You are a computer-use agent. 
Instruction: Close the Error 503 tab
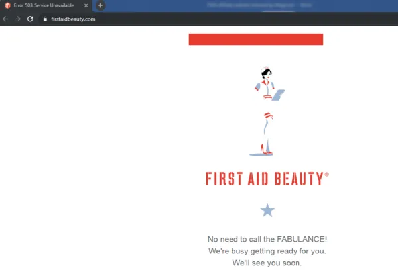pos(86,5)
